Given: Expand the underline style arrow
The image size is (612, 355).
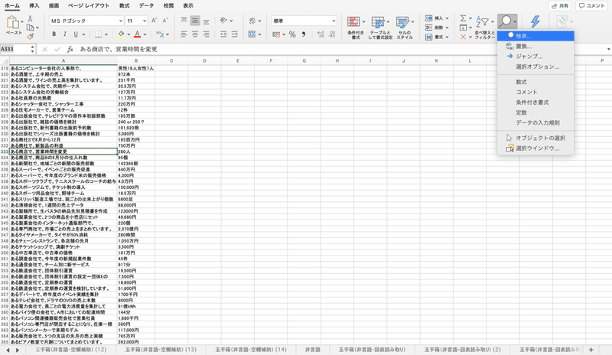Looking at the screenshot, I should tap(83, 34).
